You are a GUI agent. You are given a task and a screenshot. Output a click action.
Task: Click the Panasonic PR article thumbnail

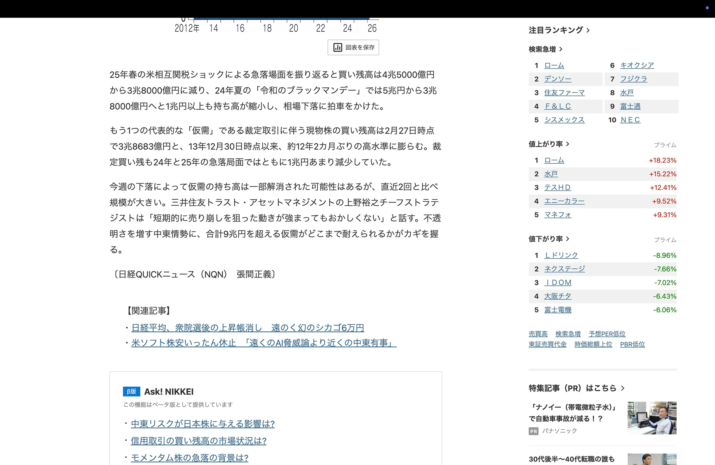tap(652, 418)
